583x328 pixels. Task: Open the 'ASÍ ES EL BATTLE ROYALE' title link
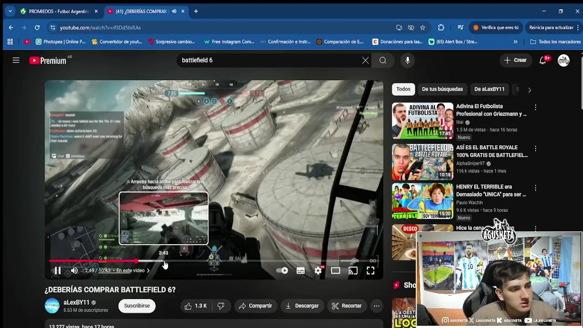point(492,151)
